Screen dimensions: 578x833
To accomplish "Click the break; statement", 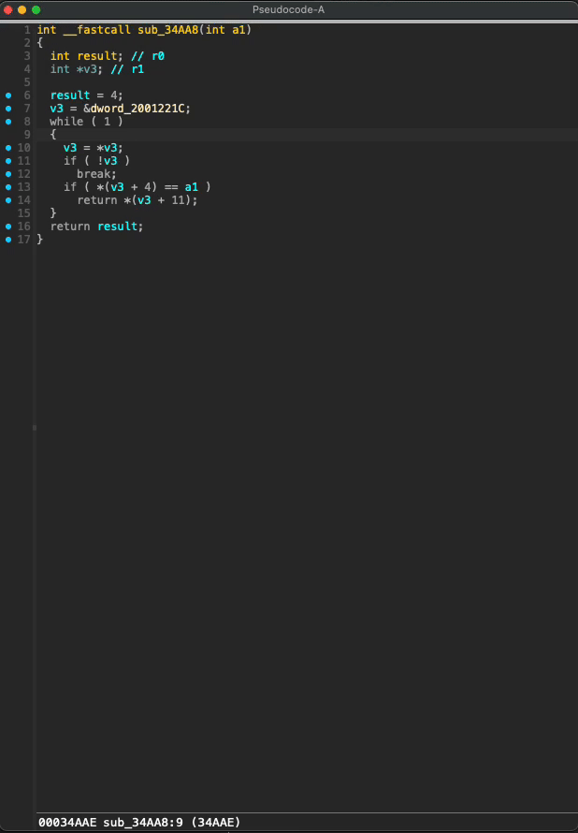I will [x=97, y=174].
